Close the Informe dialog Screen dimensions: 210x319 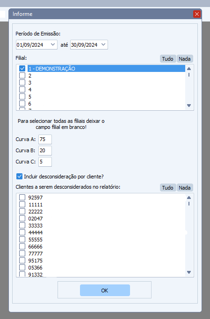click(x=197, y=14)
